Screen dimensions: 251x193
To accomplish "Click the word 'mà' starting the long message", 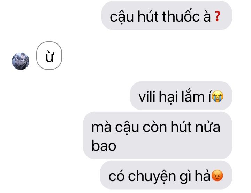I will click(101, 127).
